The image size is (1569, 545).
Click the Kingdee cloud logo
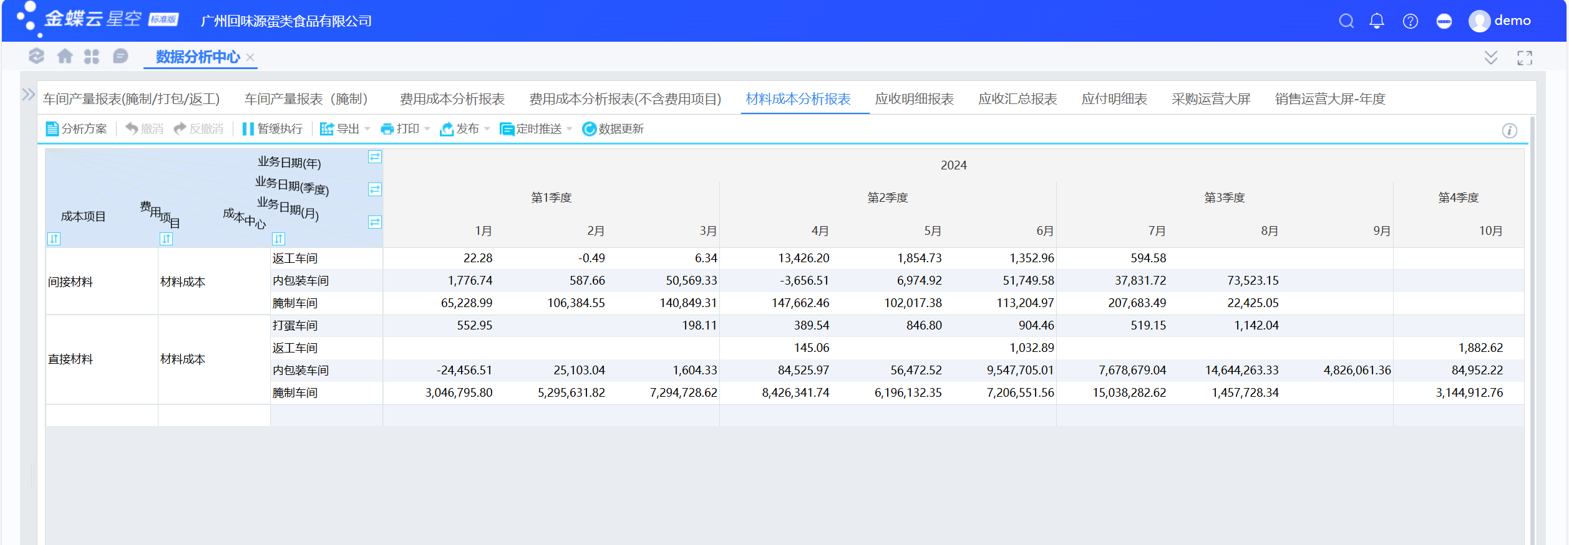point(97,19)
